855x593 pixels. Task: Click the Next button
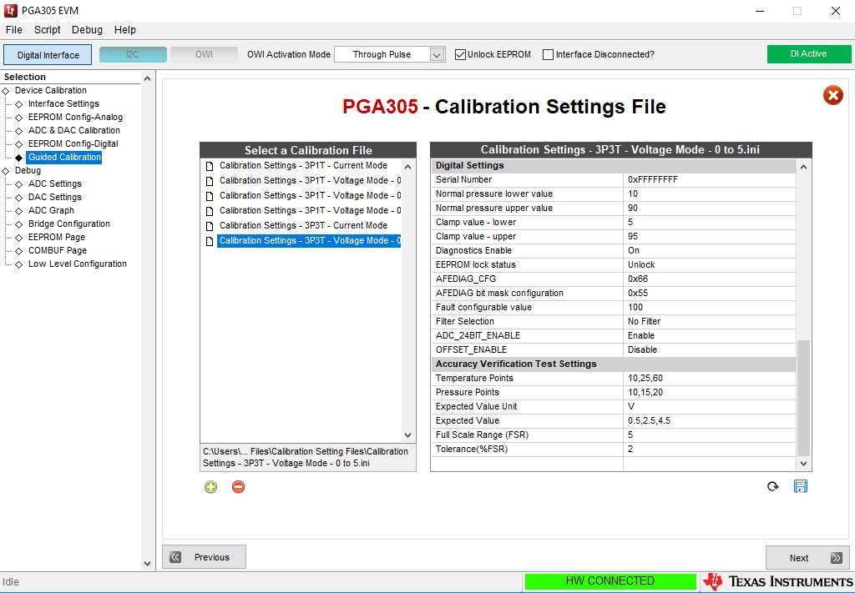[x=807, y=558]
